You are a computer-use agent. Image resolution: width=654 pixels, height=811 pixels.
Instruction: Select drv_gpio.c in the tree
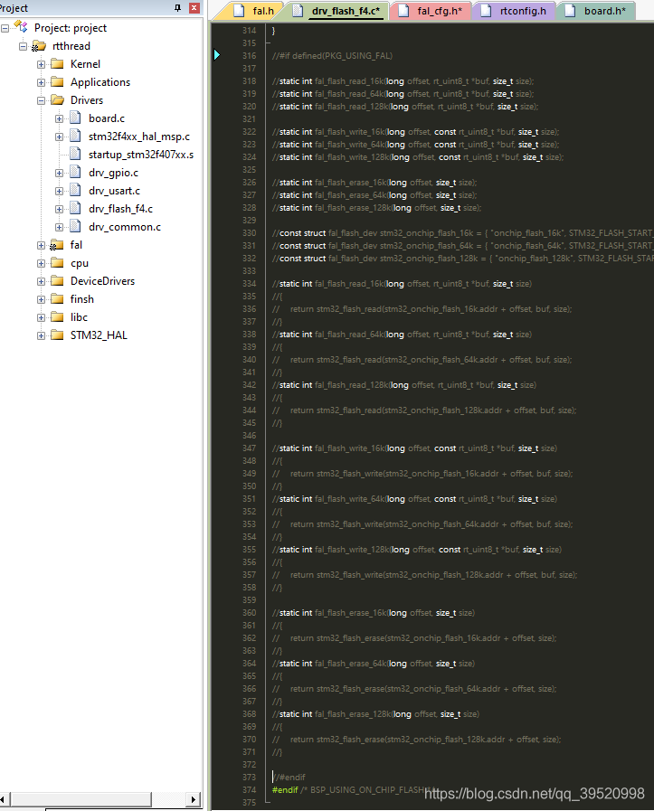point(113,173)
